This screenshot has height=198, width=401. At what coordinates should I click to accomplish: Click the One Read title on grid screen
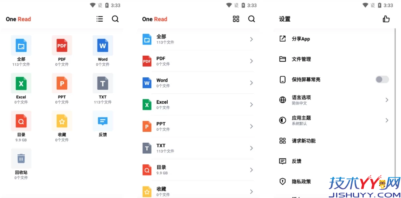(x=18, y=19)
